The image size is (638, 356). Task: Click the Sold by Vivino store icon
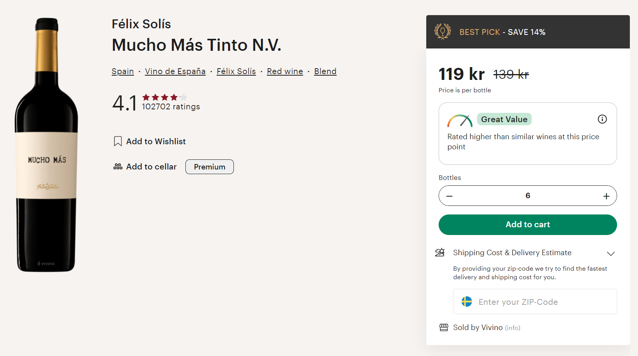tap(444, 328)
